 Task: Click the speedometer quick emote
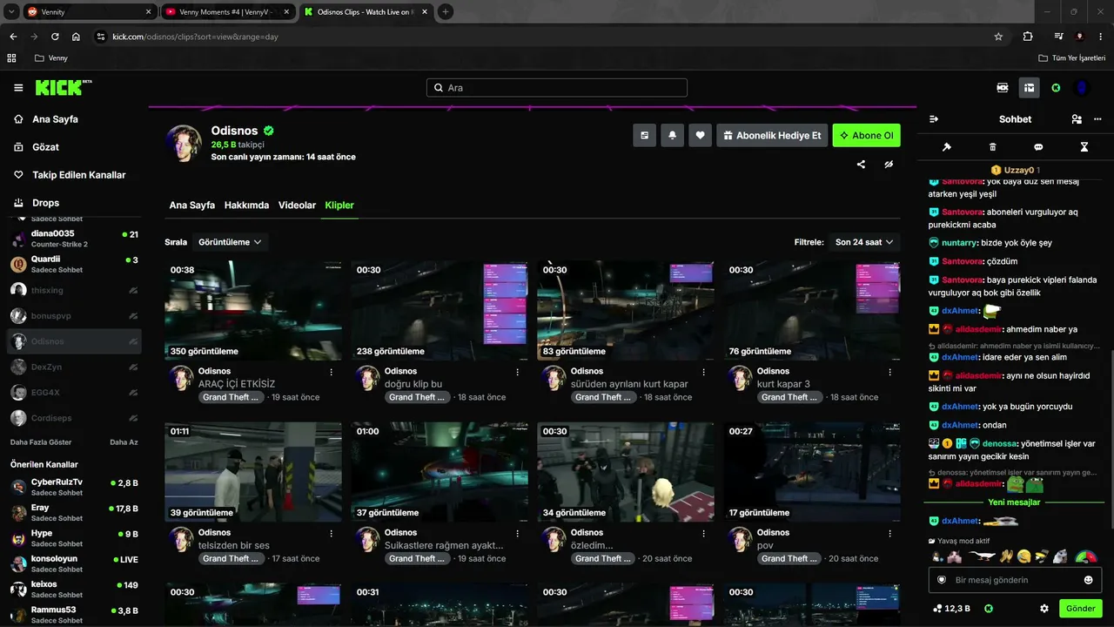click(1085, 556)
